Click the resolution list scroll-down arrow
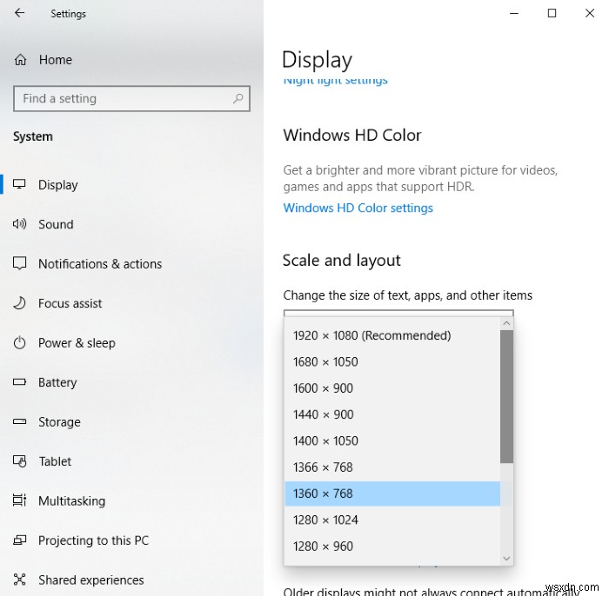Image resolution: width=609 pixels, height=596 pixels. tap(506, 559)
